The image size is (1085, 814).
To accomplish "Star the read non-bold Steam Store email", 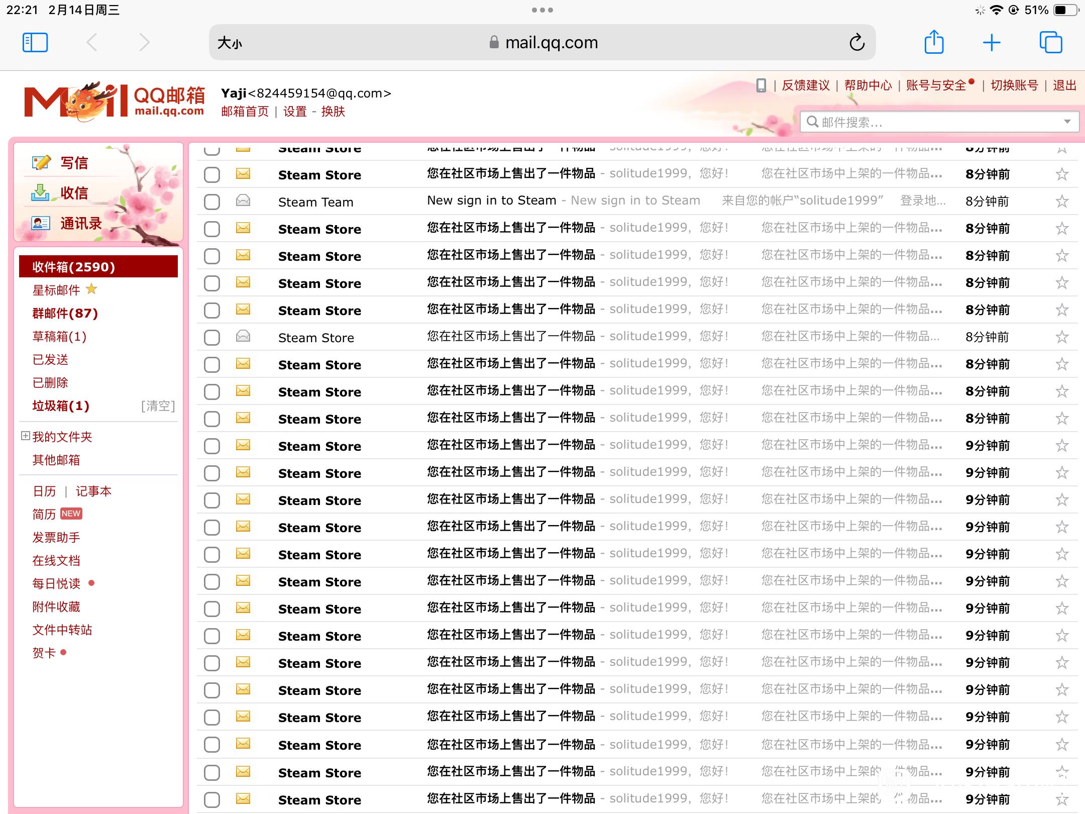I will 1061,337.
